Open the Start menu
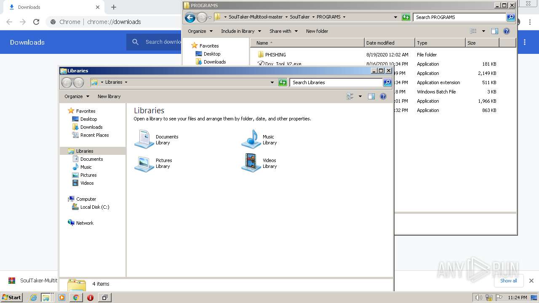The width and height of the screenshot is (539, 303). [x=12, y=298]
